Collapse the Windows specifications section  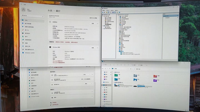coord(97,48)
